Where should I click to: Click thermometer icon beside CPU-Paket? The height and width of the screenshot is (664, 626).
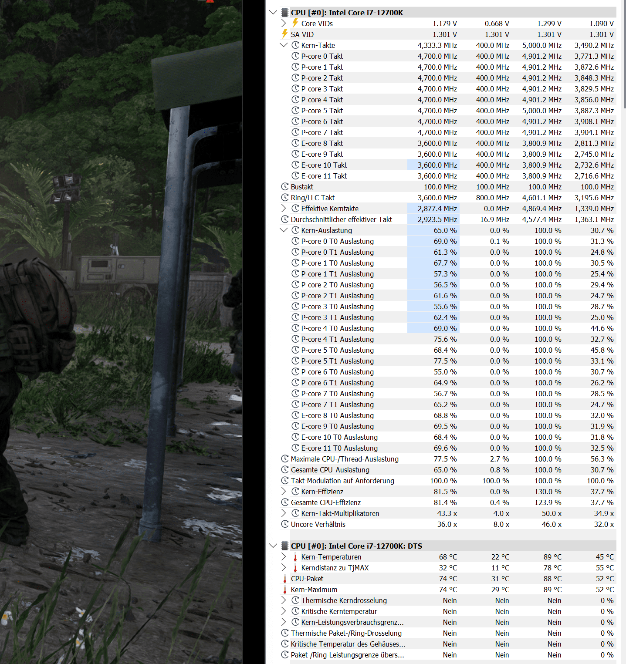click(x=285, y=579)
